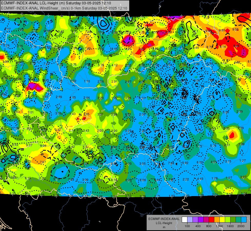Click the '2.00' shear value on the map
The width and height of the screenshot is (251, 231).
pyautogui.click(x=142, y=114)
